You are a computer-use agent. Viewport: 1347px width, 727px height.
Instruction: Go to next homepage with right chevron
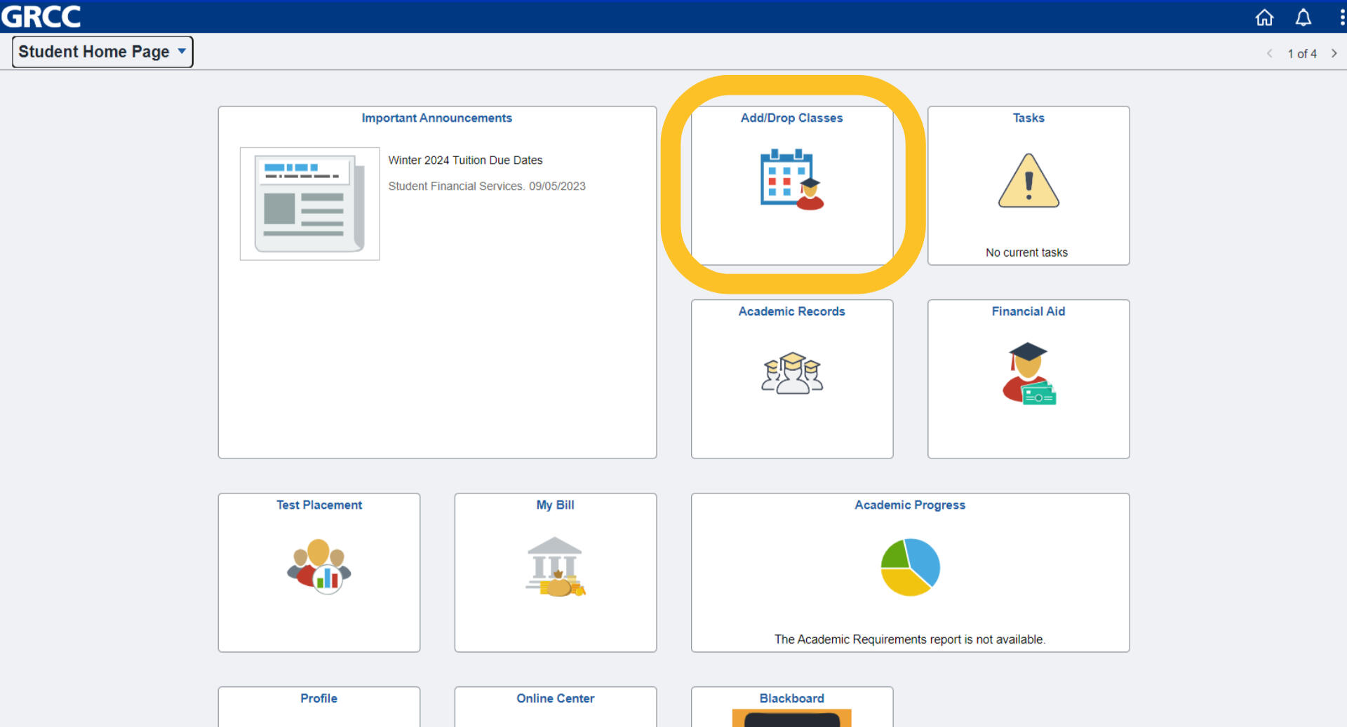click(1334, 53)
